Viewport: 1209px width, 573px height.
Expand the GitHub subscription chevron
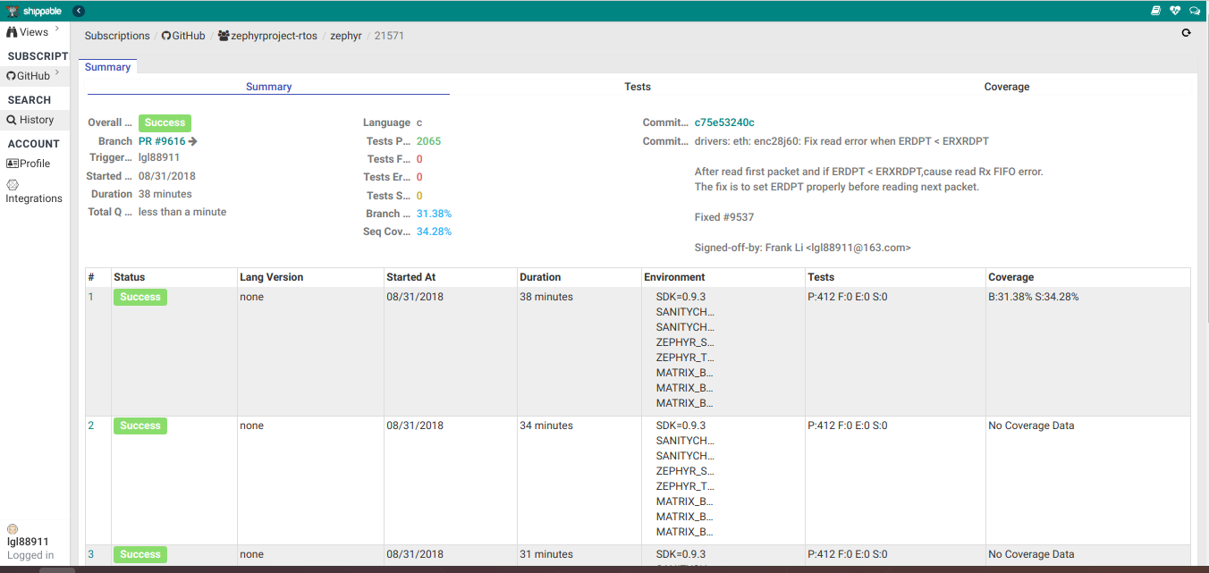(x=56, y=73)
